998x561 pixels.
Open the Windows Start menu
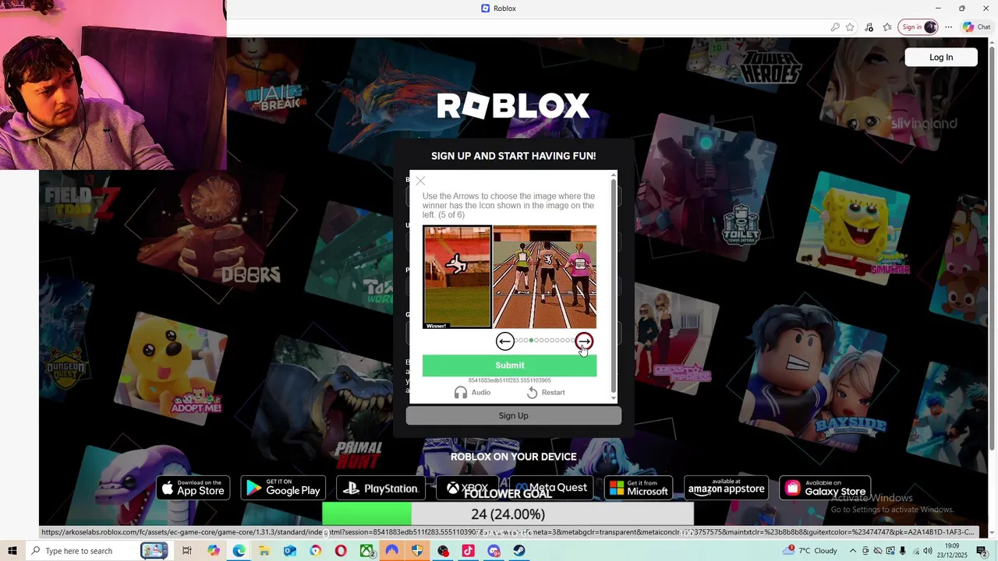pyautogui.click(x=12, y=551)
